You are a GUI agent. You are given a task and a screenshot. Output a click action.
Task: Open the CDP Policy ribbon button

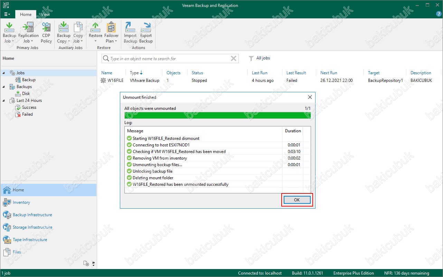[x=46, y=32]
